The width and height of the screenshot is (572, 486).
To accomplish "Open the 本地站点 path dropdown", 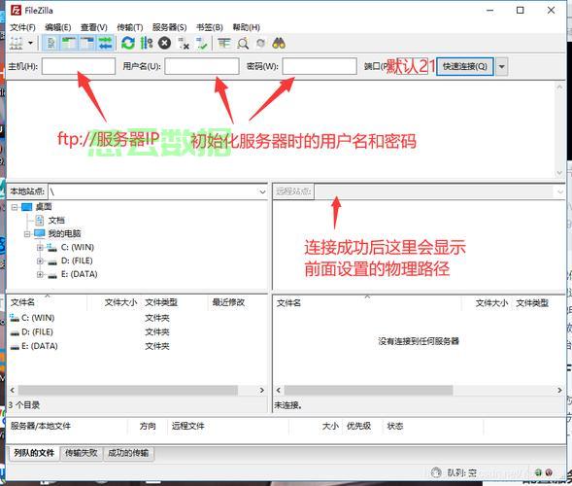I will tap(262, 191).
